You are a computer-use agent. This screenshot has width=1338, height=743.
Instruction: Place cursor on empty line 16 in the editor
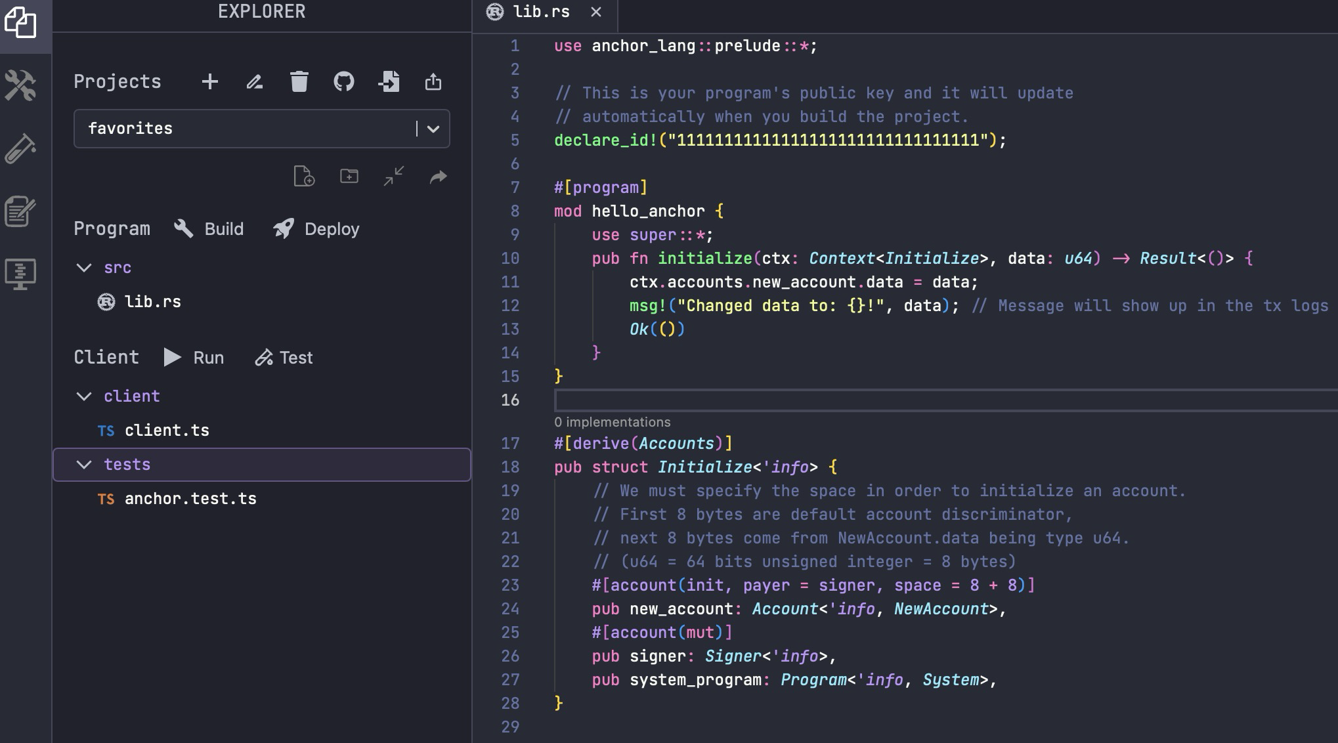[x=945, y=400]
